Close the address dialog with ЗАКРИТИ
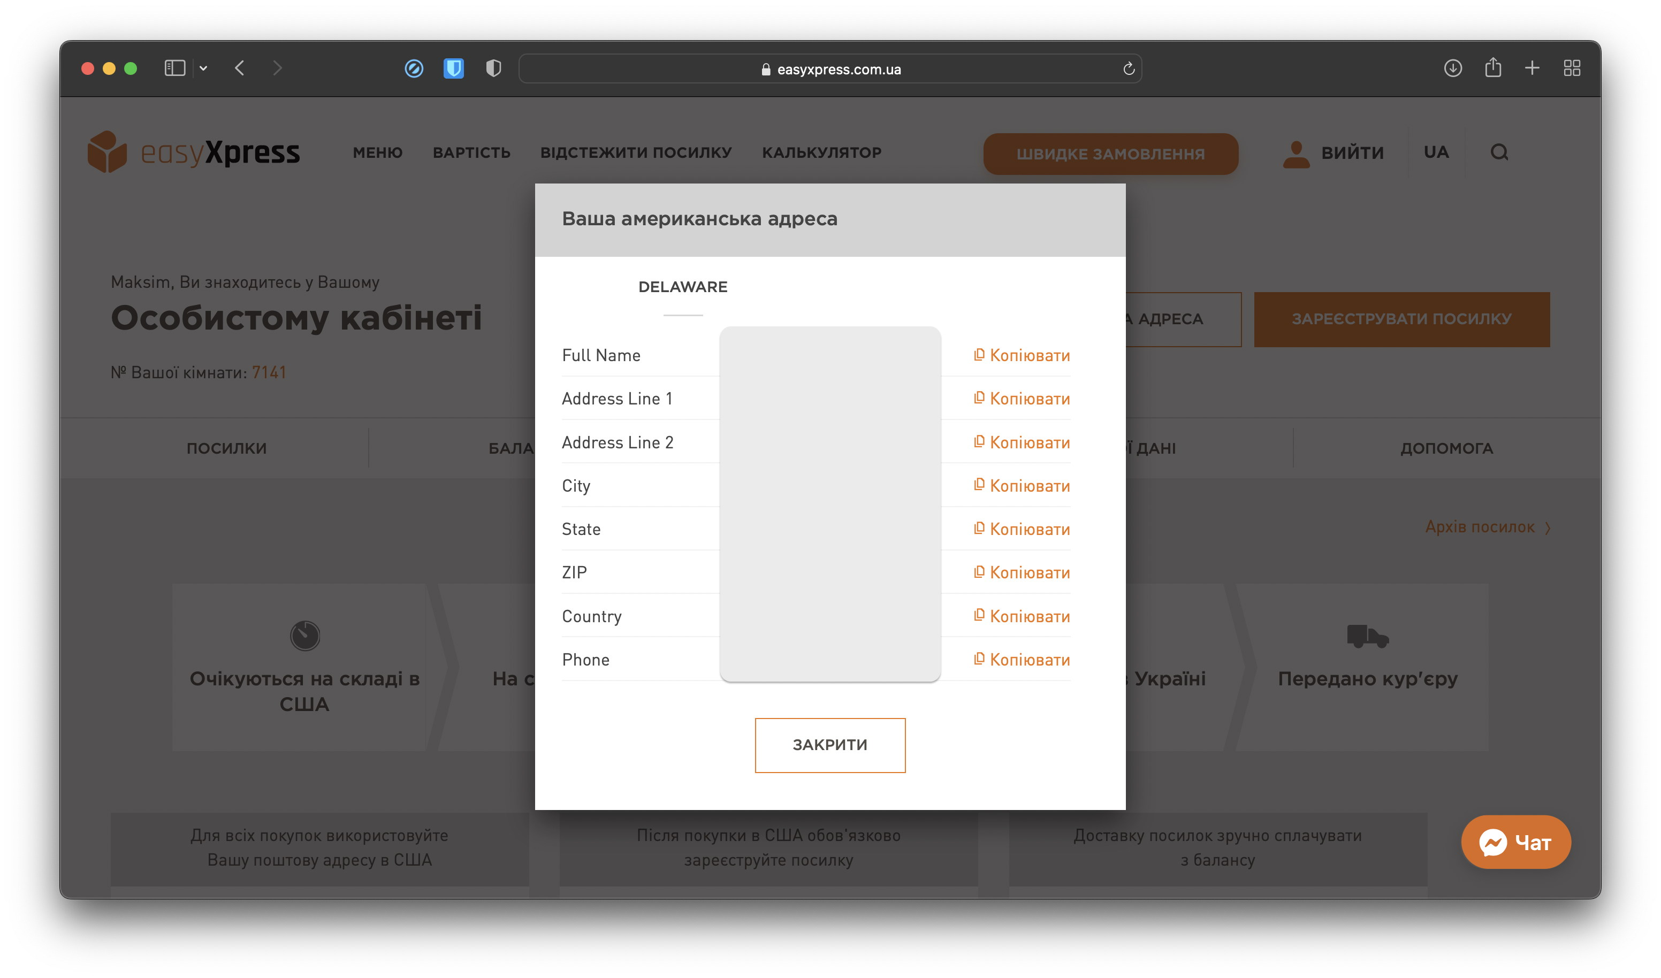 point(830,745)
